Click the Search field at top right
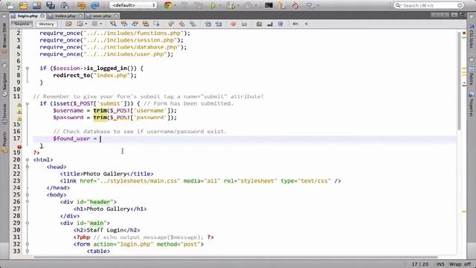The image size is (476, 268). (x=429, y=5)
